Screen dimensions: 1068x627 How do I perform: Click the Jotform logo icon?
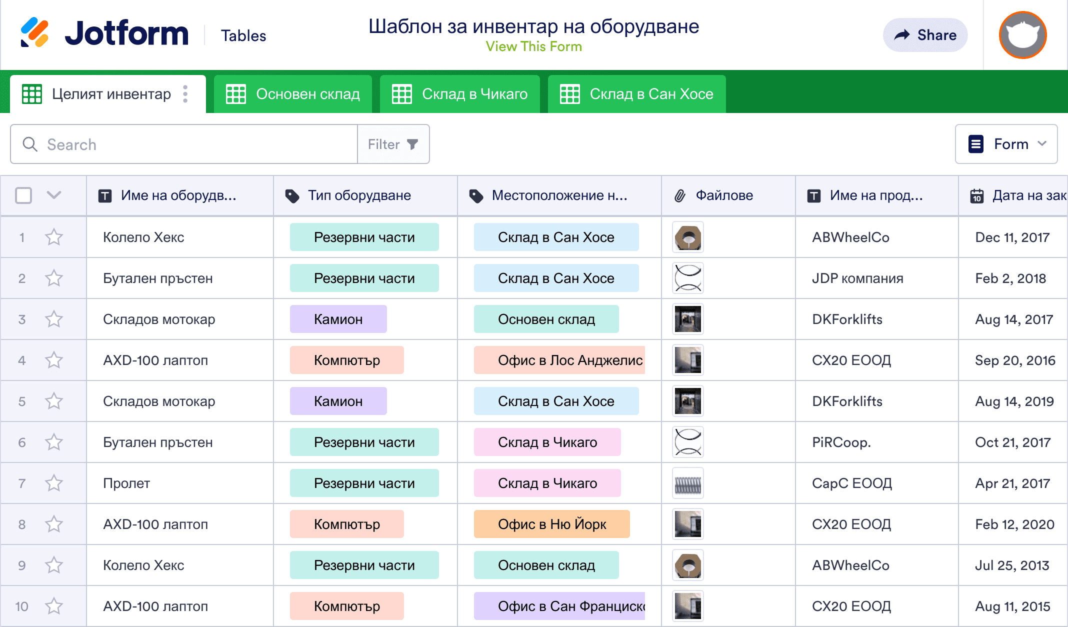34,33
